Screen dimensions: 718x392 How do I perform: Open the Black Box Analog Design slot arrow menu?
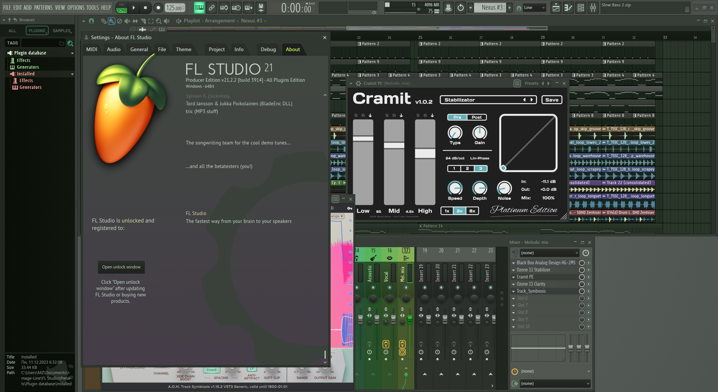(x=513, y=263)
